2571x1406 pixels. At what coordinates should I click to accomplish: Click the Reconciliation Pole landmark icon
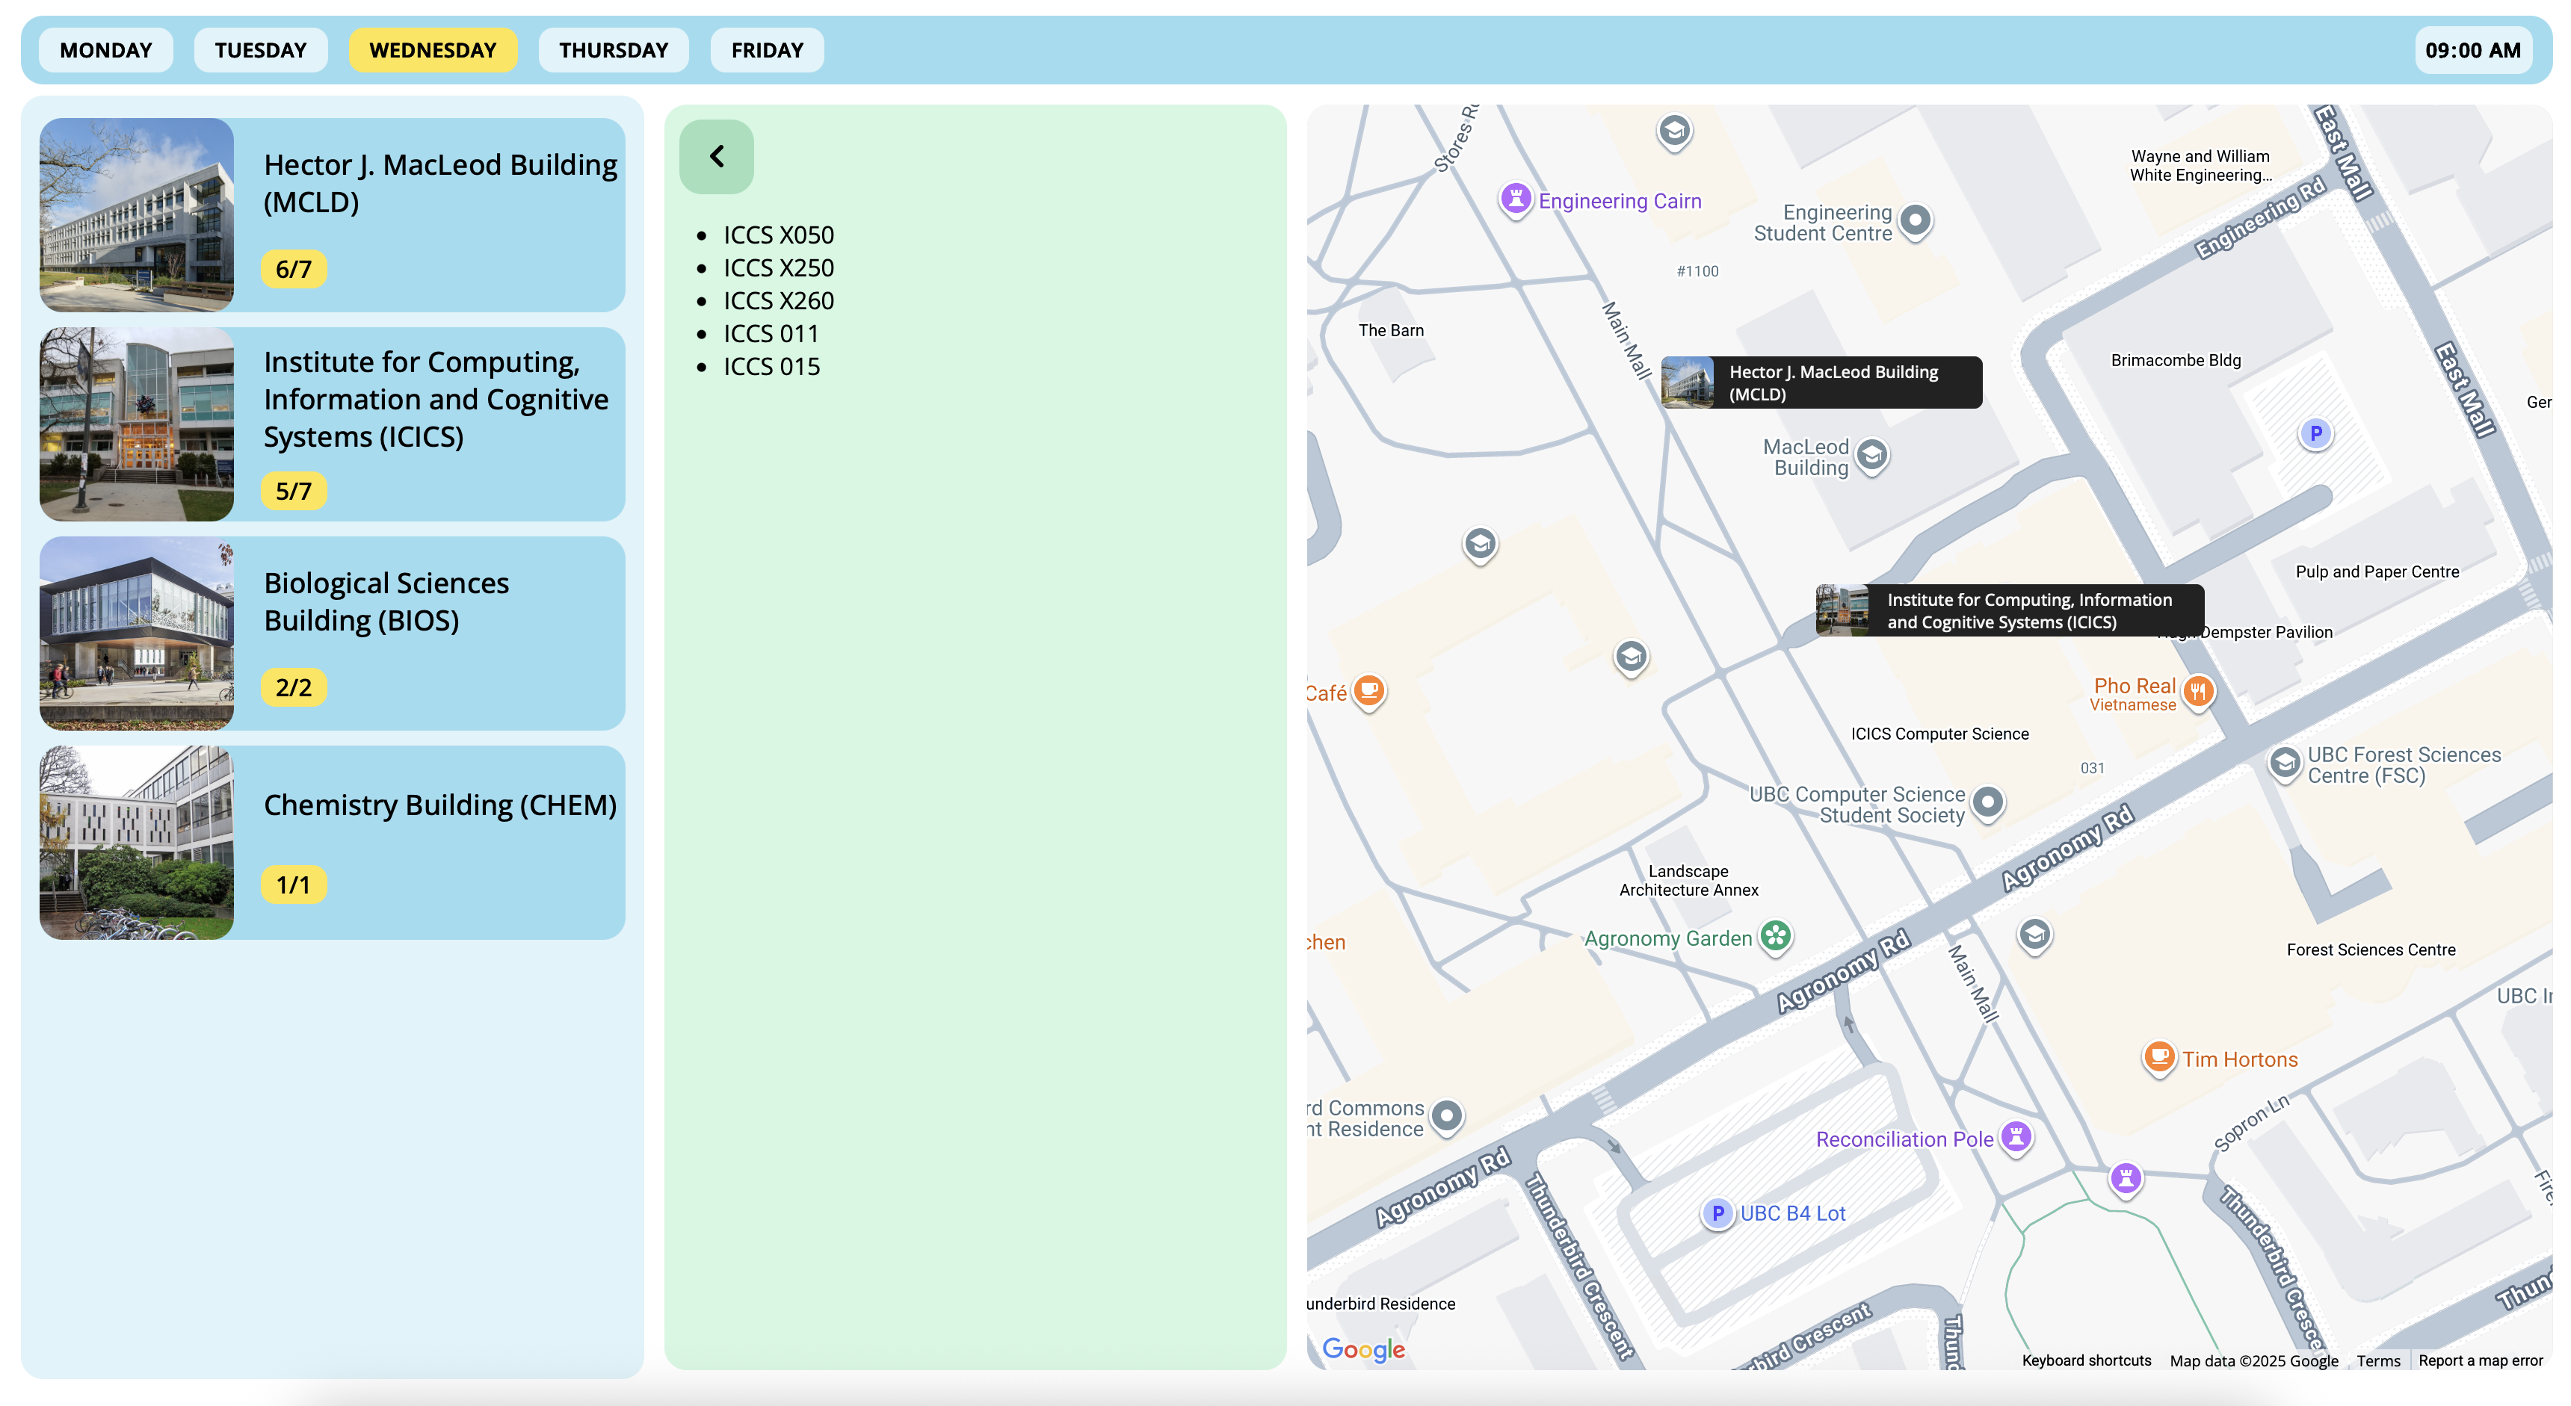coord(2016,1136)
